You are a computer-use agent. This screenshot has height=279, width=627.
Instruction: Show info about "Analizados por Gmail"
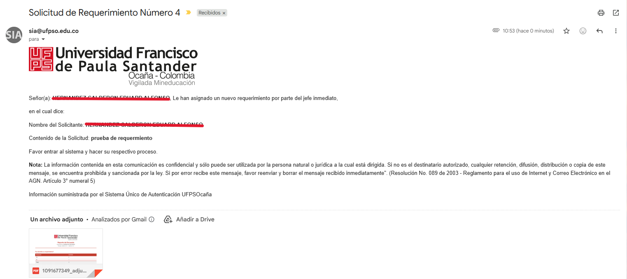tap(152, 219)
